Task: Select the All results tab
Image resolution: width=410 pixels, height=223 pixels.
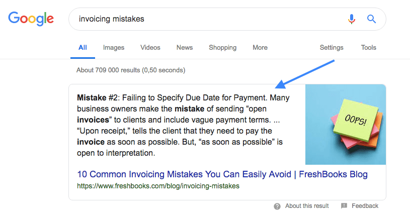Action: (x=83, y=48)
